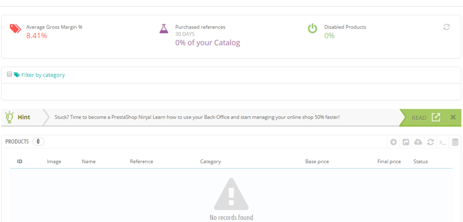Viewport: 463px width, 222px height.
Task: Sort products by Reference column
Action: pos(141,161)
